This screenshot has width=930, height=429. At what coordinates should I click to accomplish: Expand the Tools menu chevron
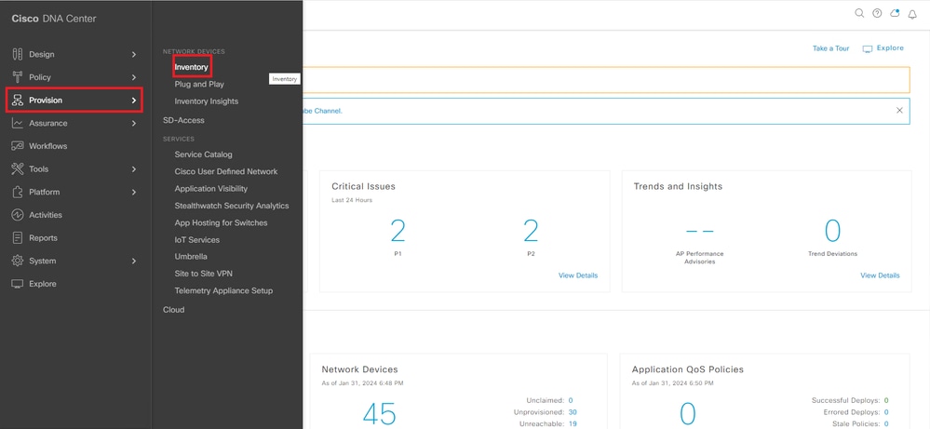click(x=134, y=168)
